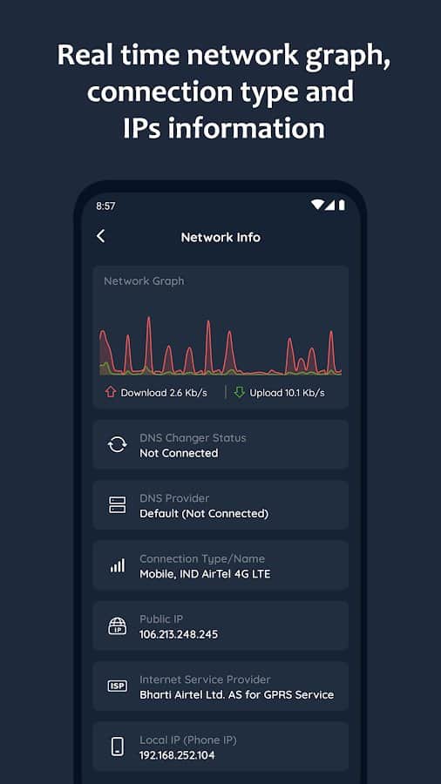This screenshot has width=441, height=784.
Task: Click Mobile, IND AirTel 4G LTE entry
Action: [x=205, y=574]
